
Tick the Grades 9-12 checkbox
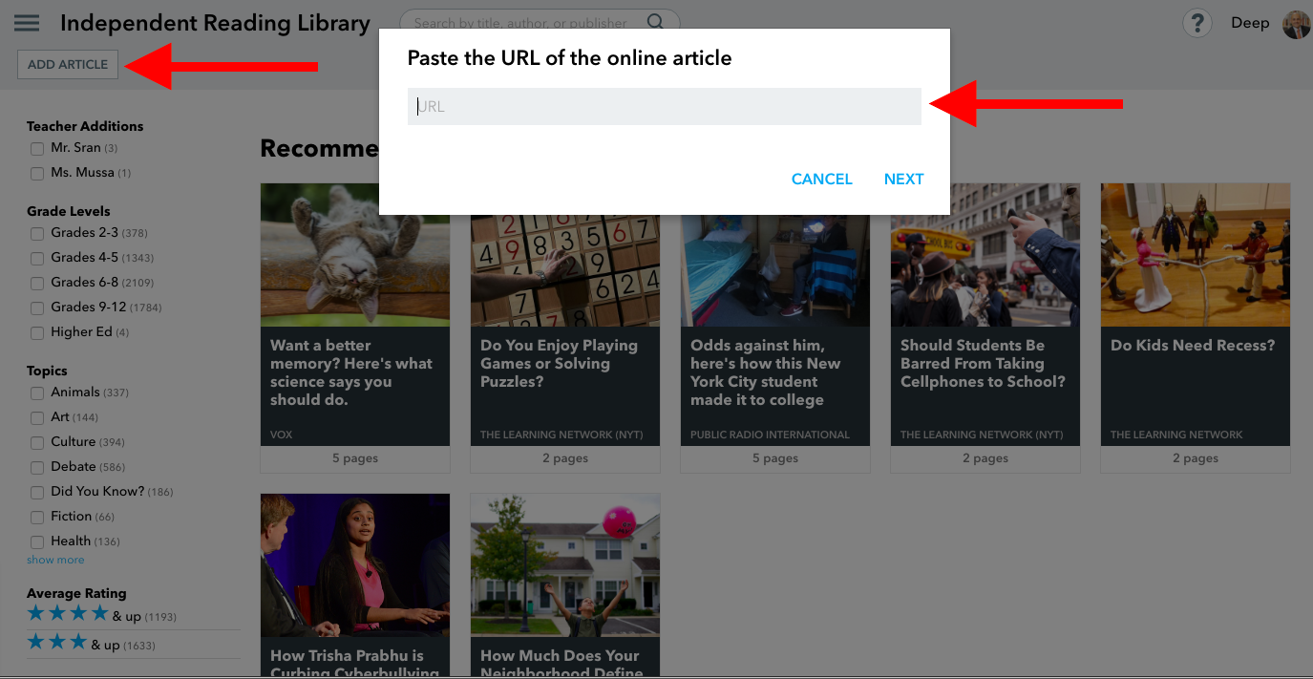click(37, 308)
